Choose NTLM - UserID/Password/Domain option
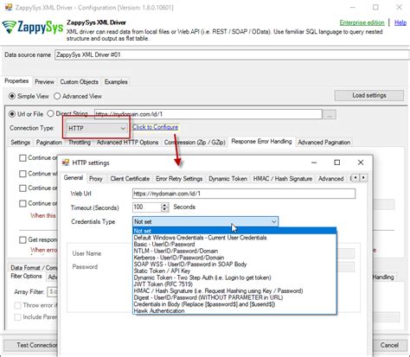This screenshot has height=357, width=410. (234, 251)
